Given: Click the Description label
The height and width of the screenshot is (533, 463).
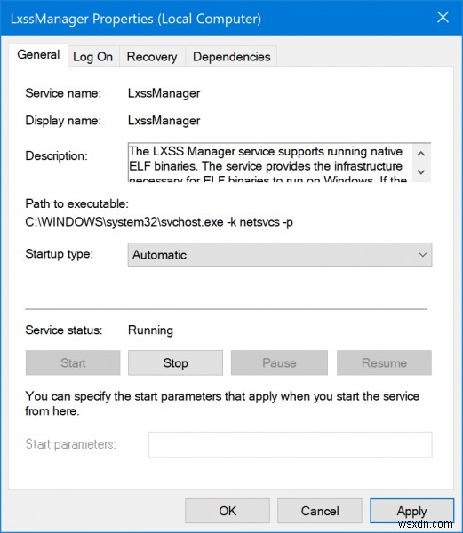Looking at the screenshot, I should (x=56, y=156).
